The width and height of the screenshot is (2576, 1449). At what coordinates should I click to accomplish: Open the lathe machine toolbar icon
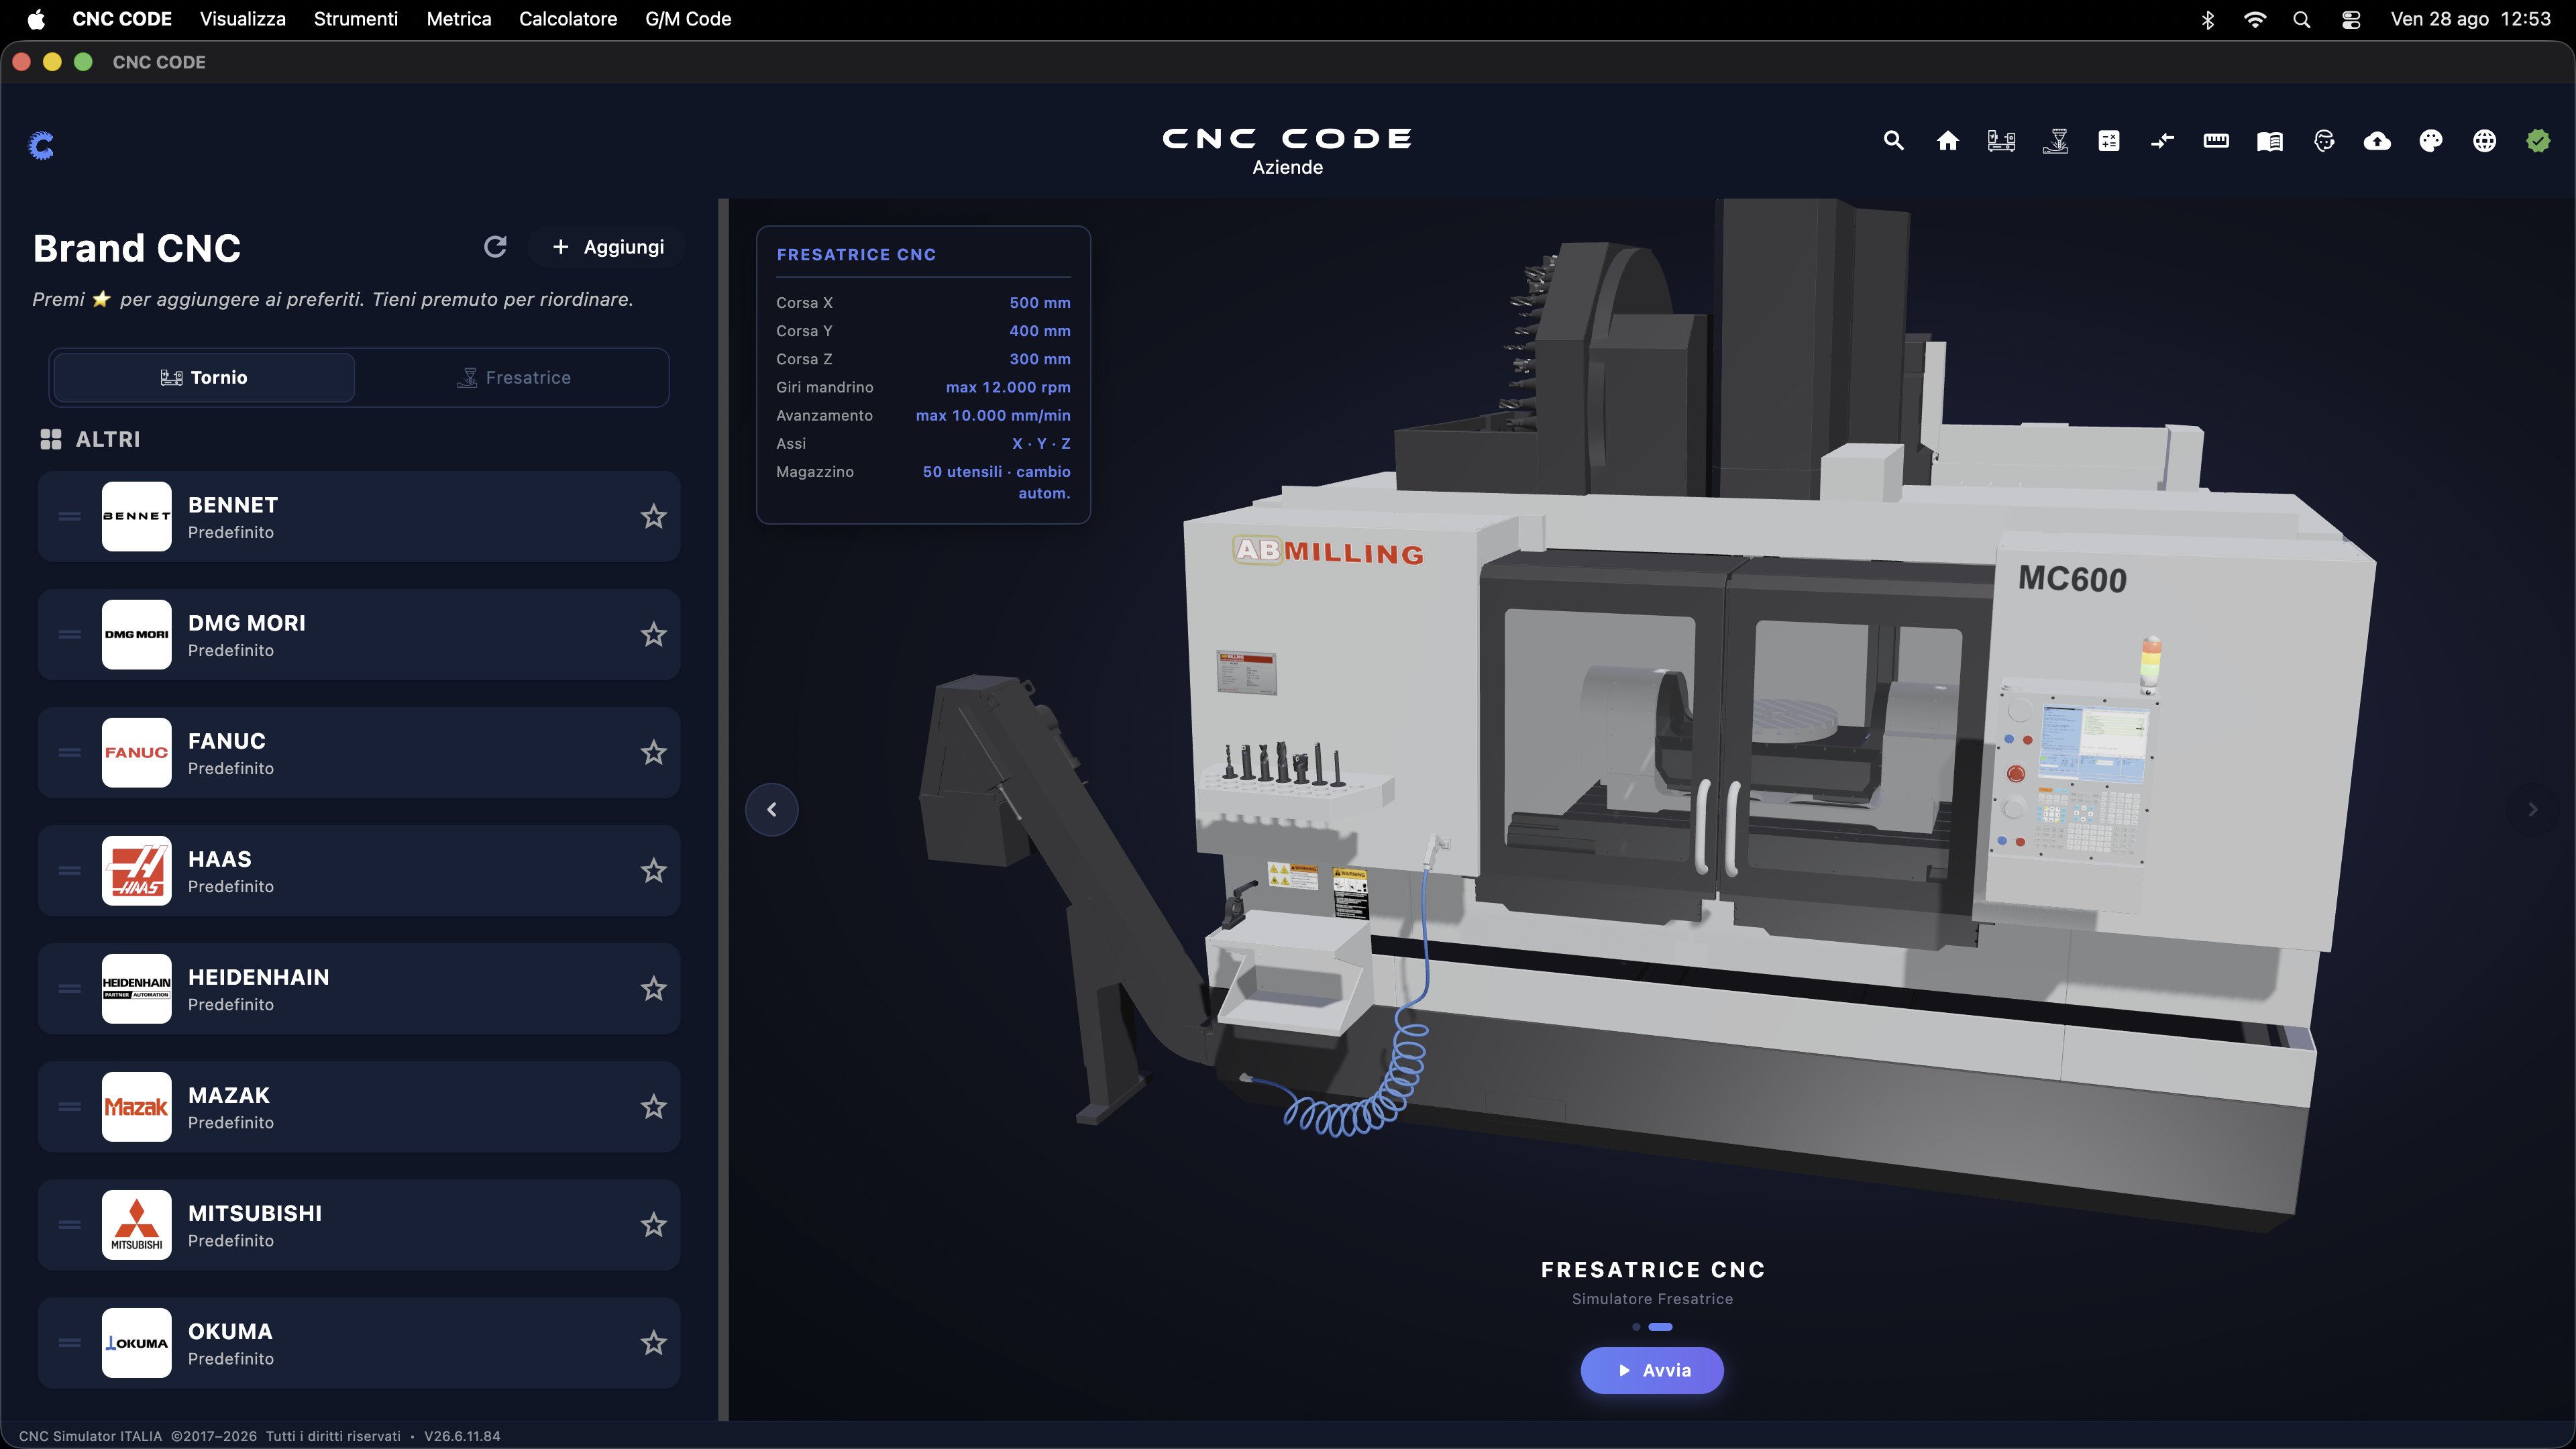tap(2001, 141)
